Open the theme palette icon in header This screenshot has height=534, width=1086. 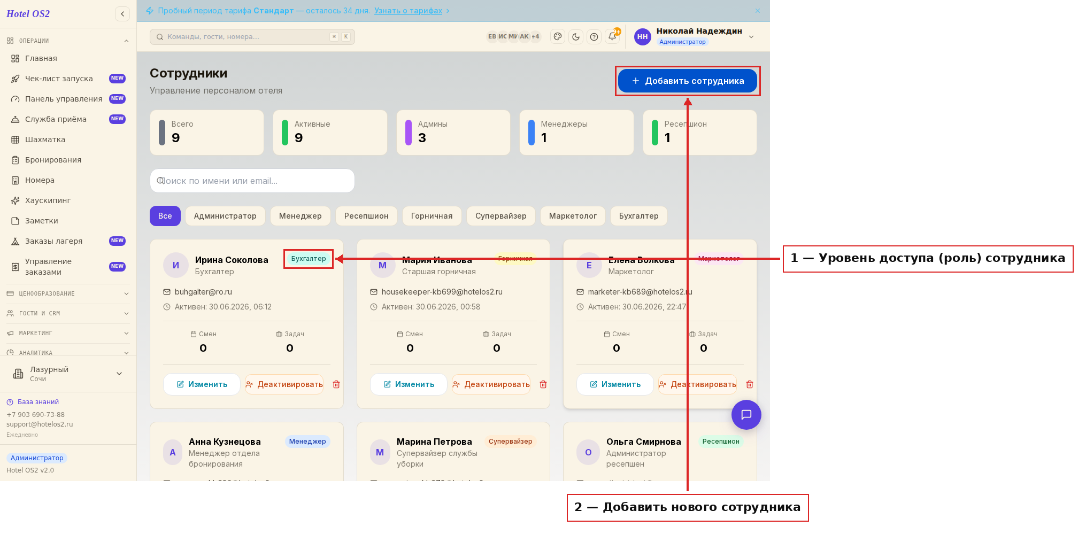[558, 36]
